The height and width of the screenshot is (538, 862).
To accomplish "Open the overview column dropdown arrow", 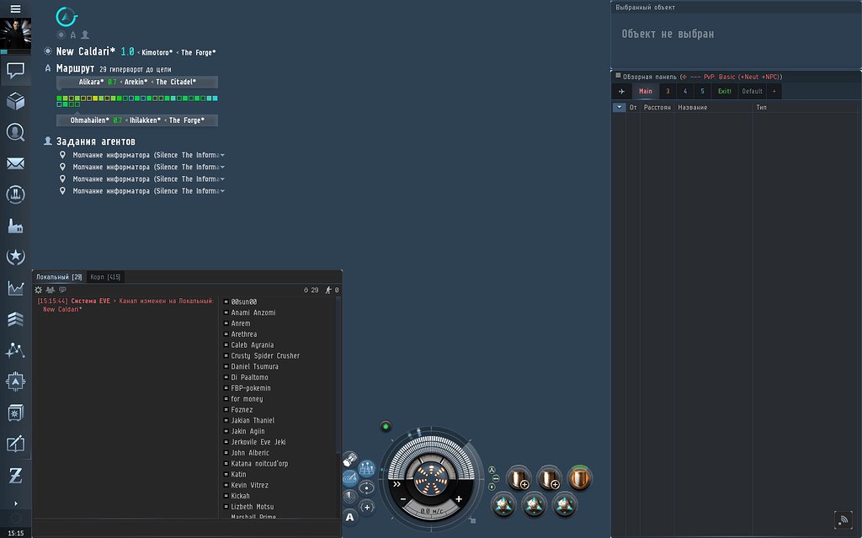I will [620, 107].
